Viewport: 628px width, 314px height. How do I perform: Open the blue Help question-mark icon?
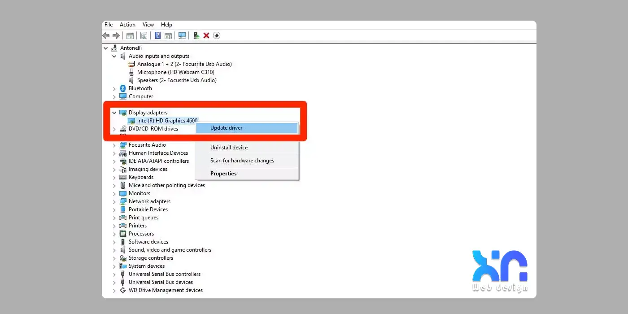(157, 35)
